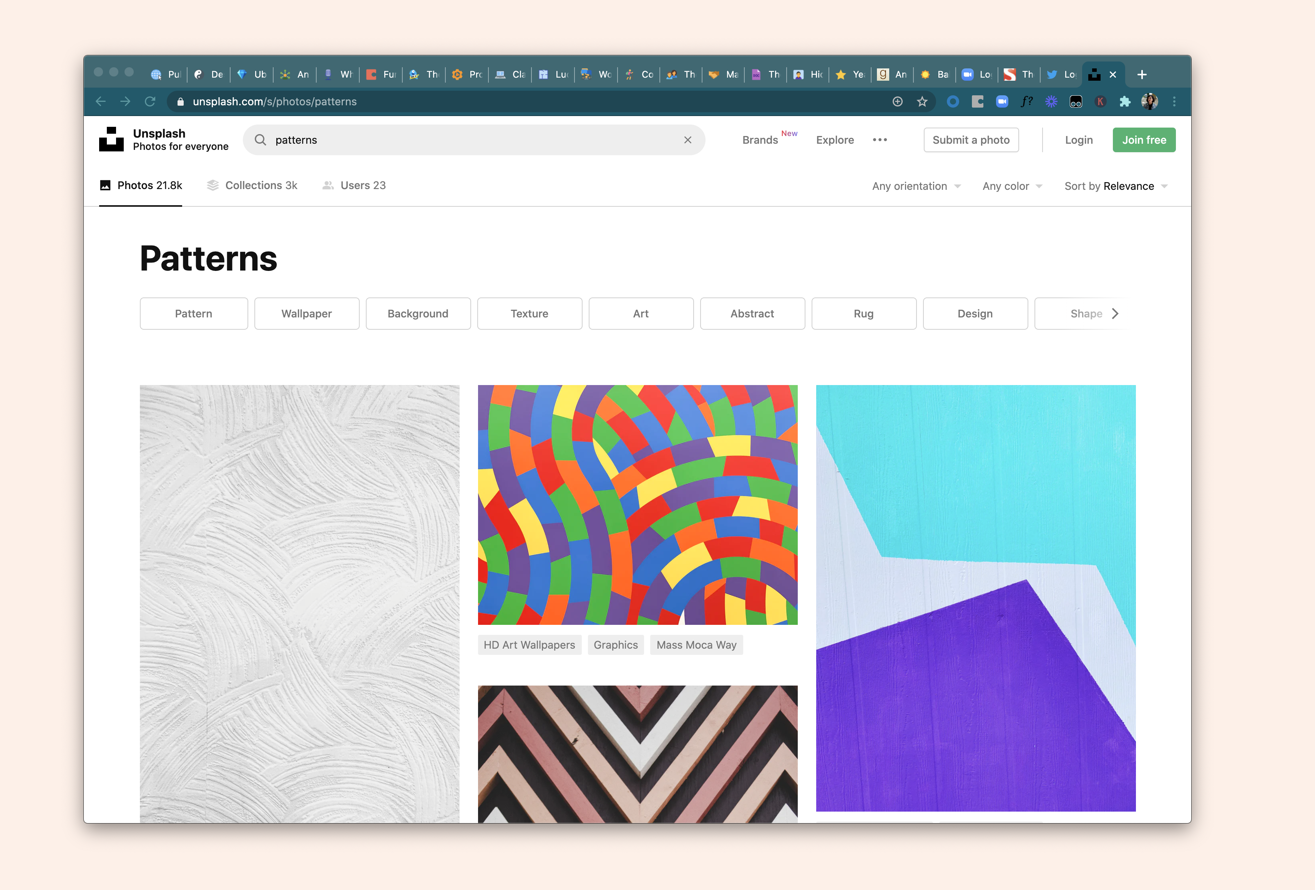Open a new browser tab
Viewport: 1315px width, 890px height.
pos(1142,75)
